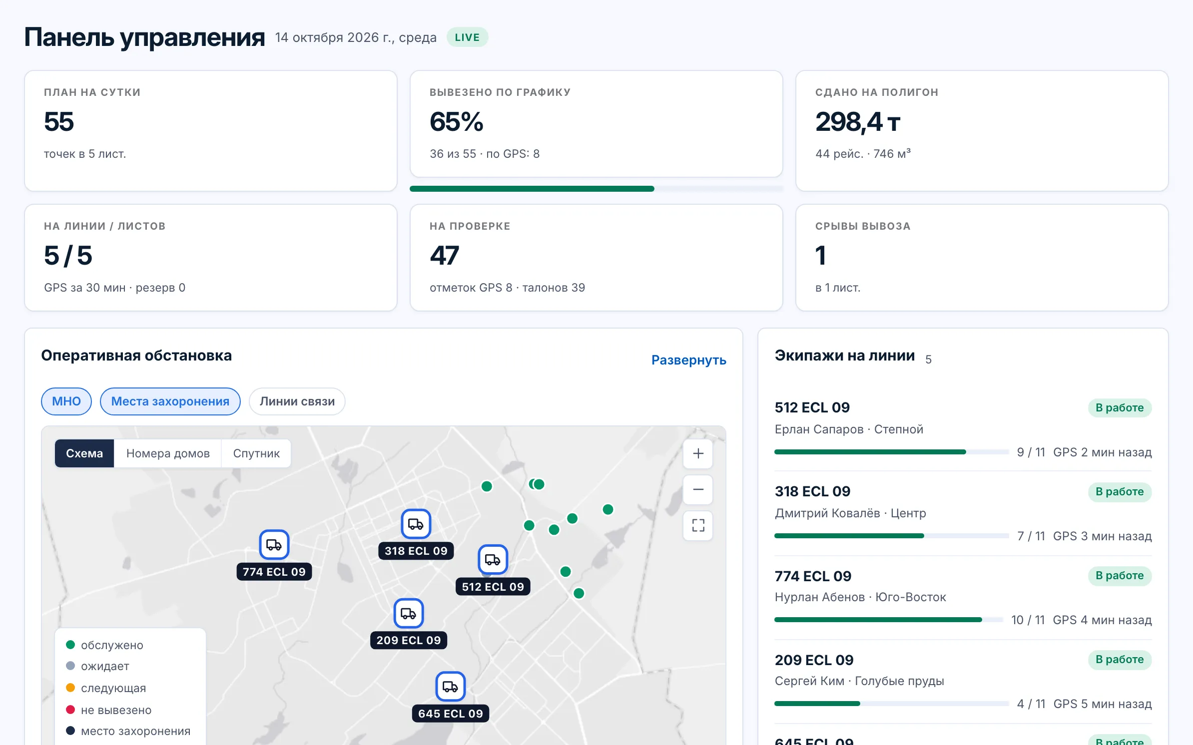Click the Развернуть link
The height and width of the screenshot is (745, 1193).
pos(688,360)
